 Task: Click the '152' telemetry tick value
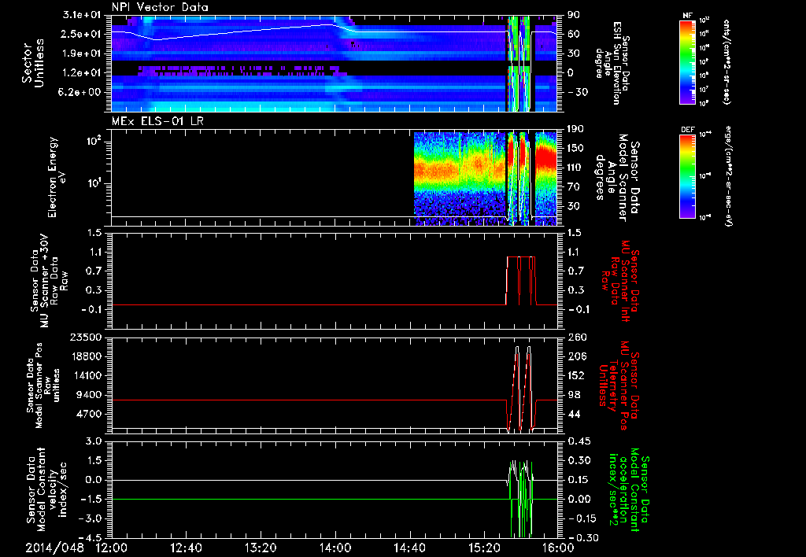click(575, 375)
